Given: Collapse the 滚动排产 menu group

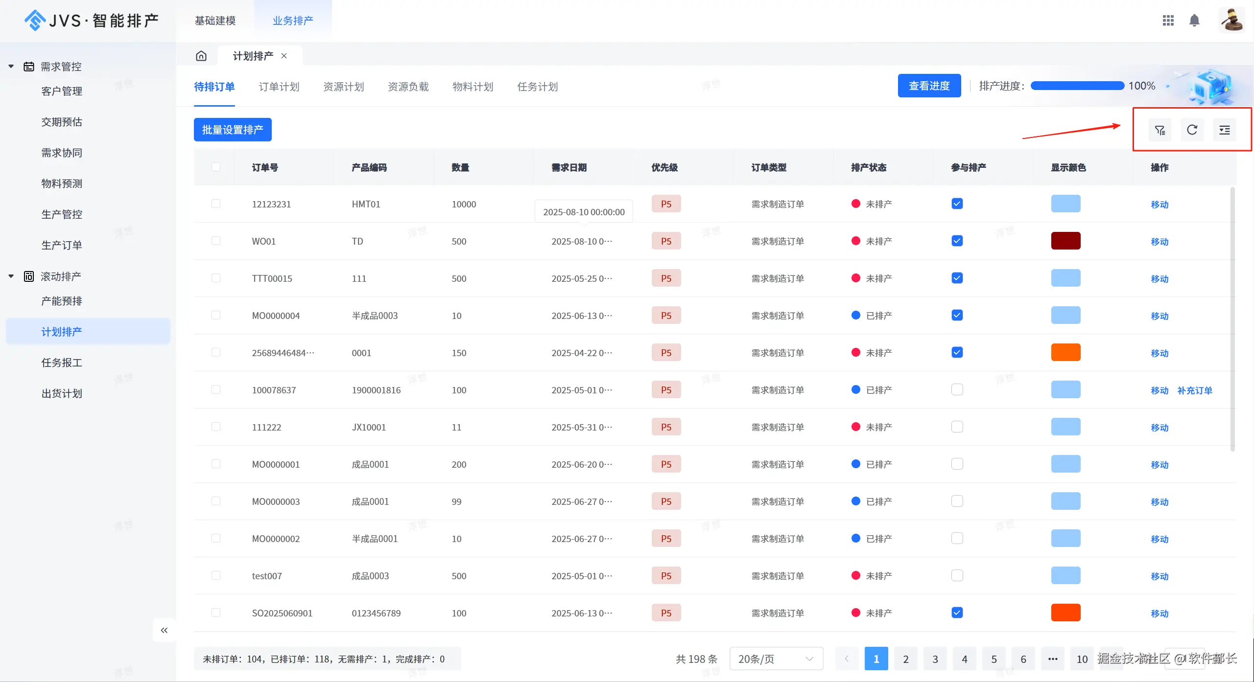Looking at the screenshot, I should (11, 276).
